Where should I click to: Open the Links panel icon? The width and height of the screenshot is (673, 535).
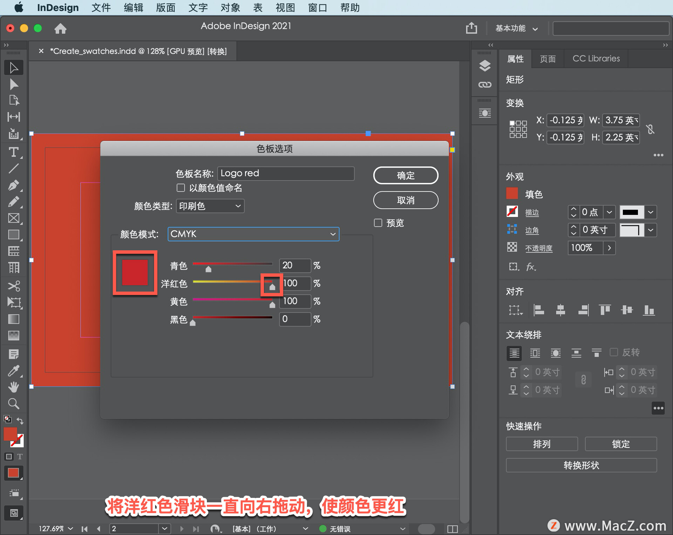(x=484, y=84)
